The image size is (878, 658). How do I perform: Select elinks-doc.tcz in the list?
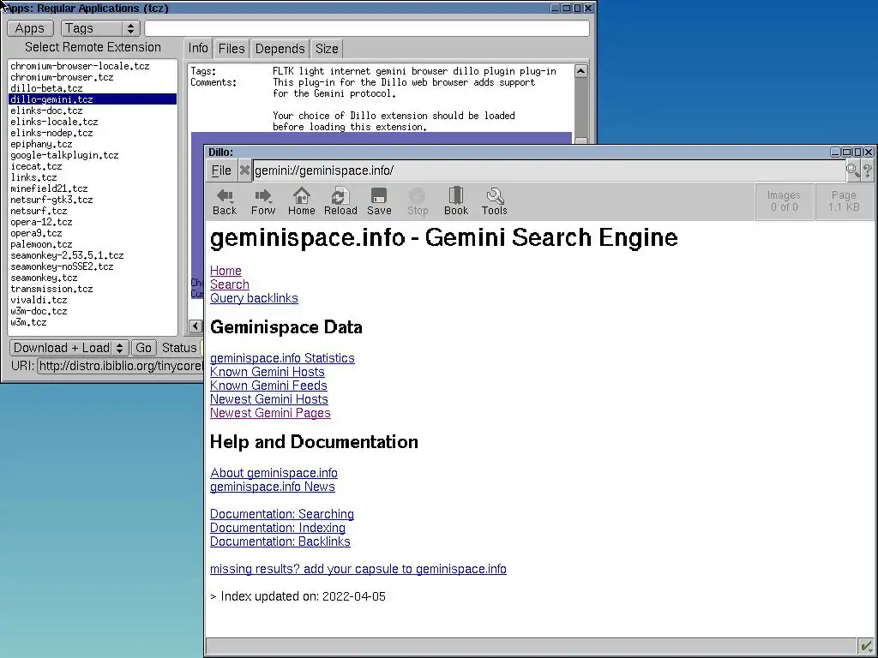point(93,111)
